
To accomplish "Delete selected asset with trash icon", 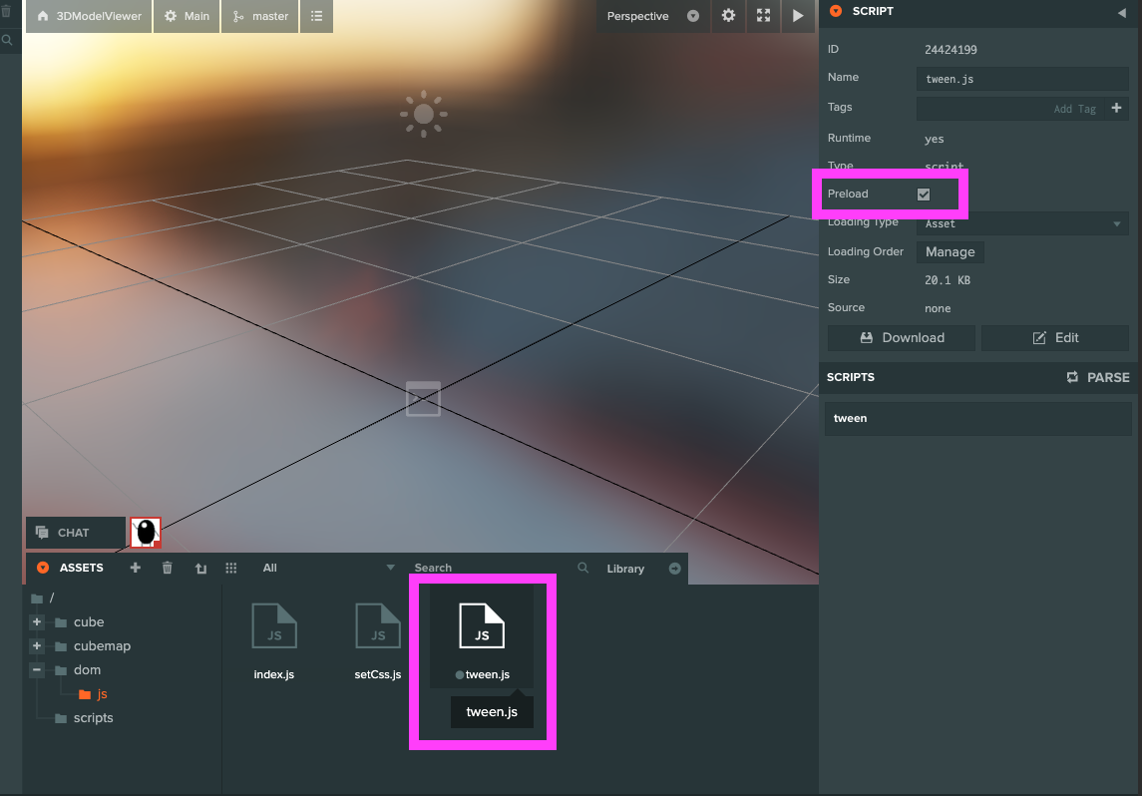I will (x=167, y=568).
